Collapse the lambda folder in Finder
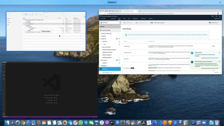 point(25,25)
